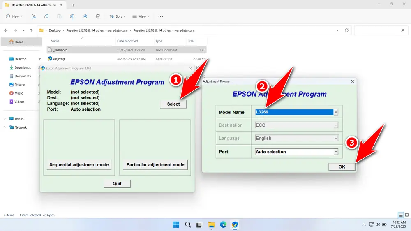Click the Copy icon in Explorer toolbar
411x231 pixels.
46,16
